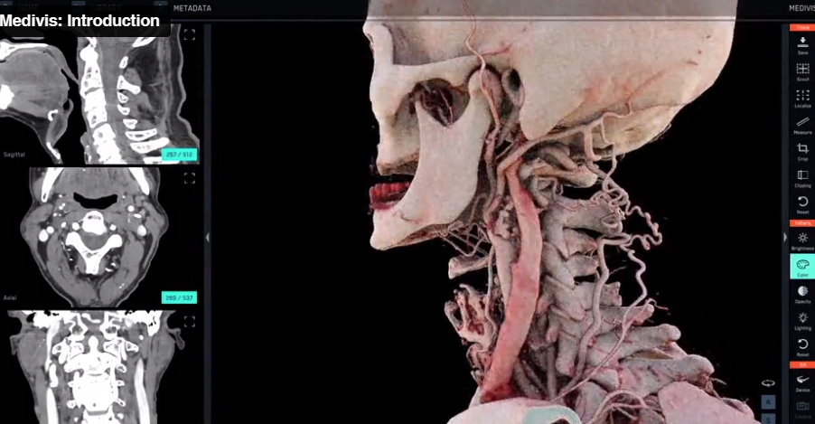Collapse the right tools panel arrow
This screenshot has height=424, width=815.
pos(784,238)
